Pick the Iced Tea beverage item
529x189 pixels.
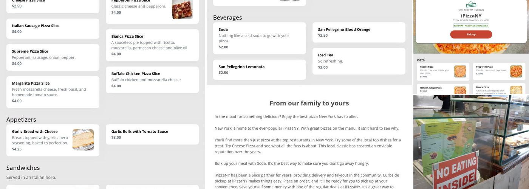pyautogui.click(x=359, y=61)
